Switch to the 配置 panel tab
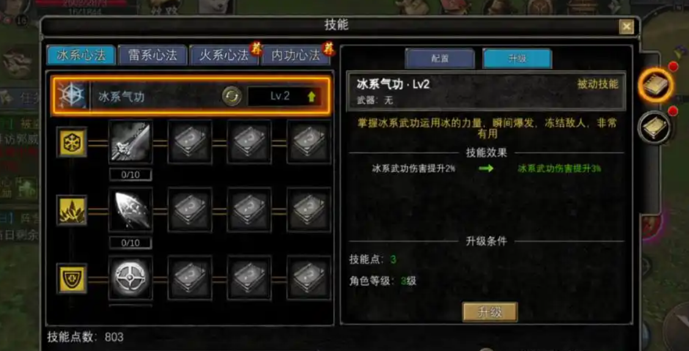689x351 pixels. coord(440,59)
